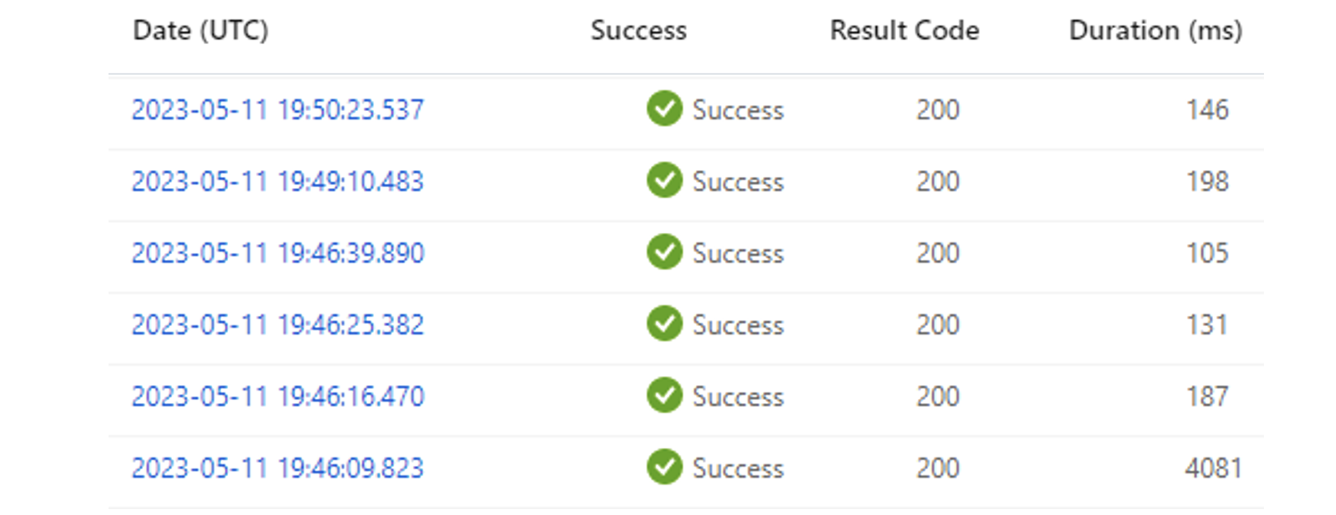This screenshot has height=515, width=1336.
Task: Click the Success column header
Action: 638,30
